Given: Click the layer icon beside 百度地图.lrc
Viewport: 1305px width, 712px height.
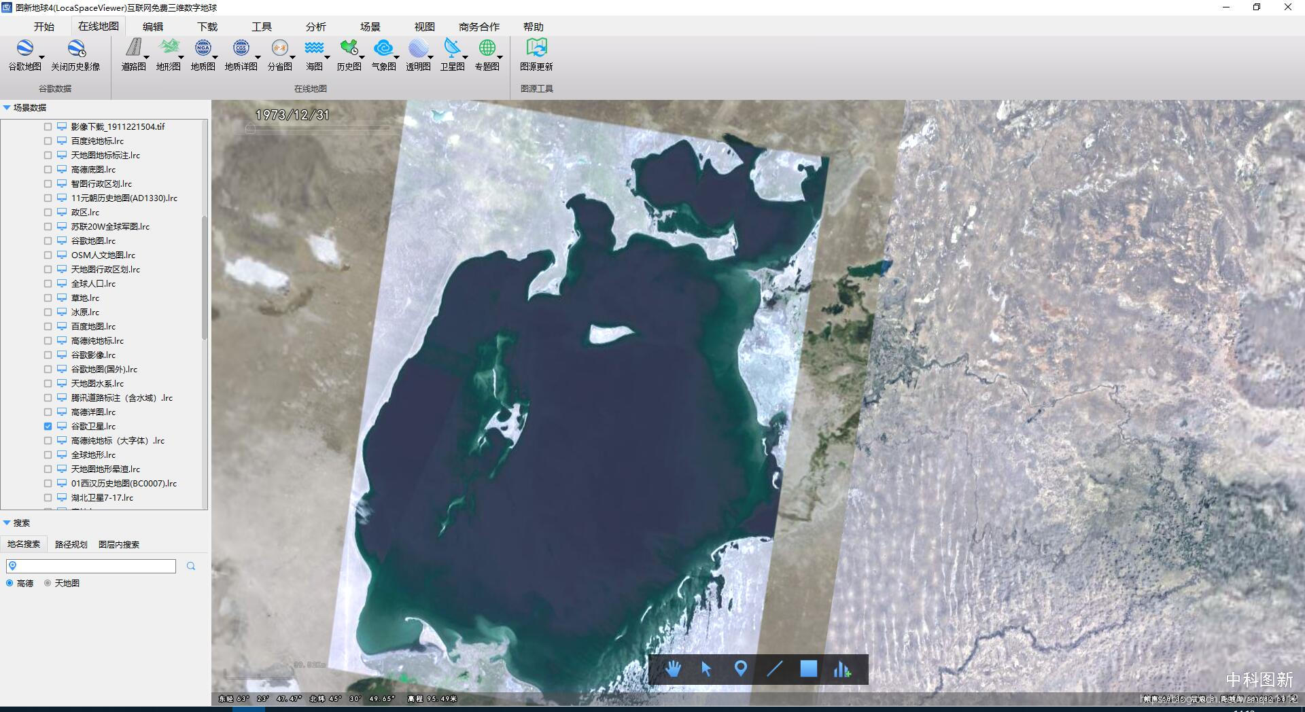Looking at the screenshot, I should tap(62, 326).
